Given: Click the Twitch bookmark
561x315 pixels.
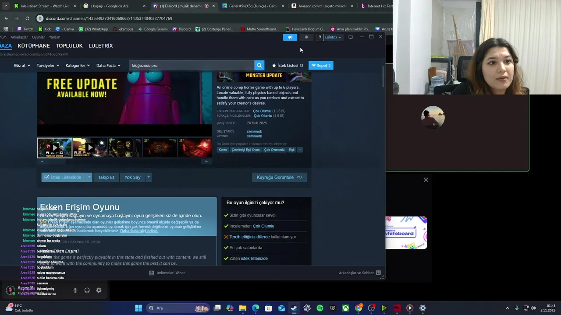Looking at the screenshot, I should click(x=25, y=29).
